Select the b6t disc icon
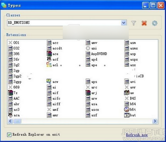Viewport: 166px width, 142px height. 127,109
